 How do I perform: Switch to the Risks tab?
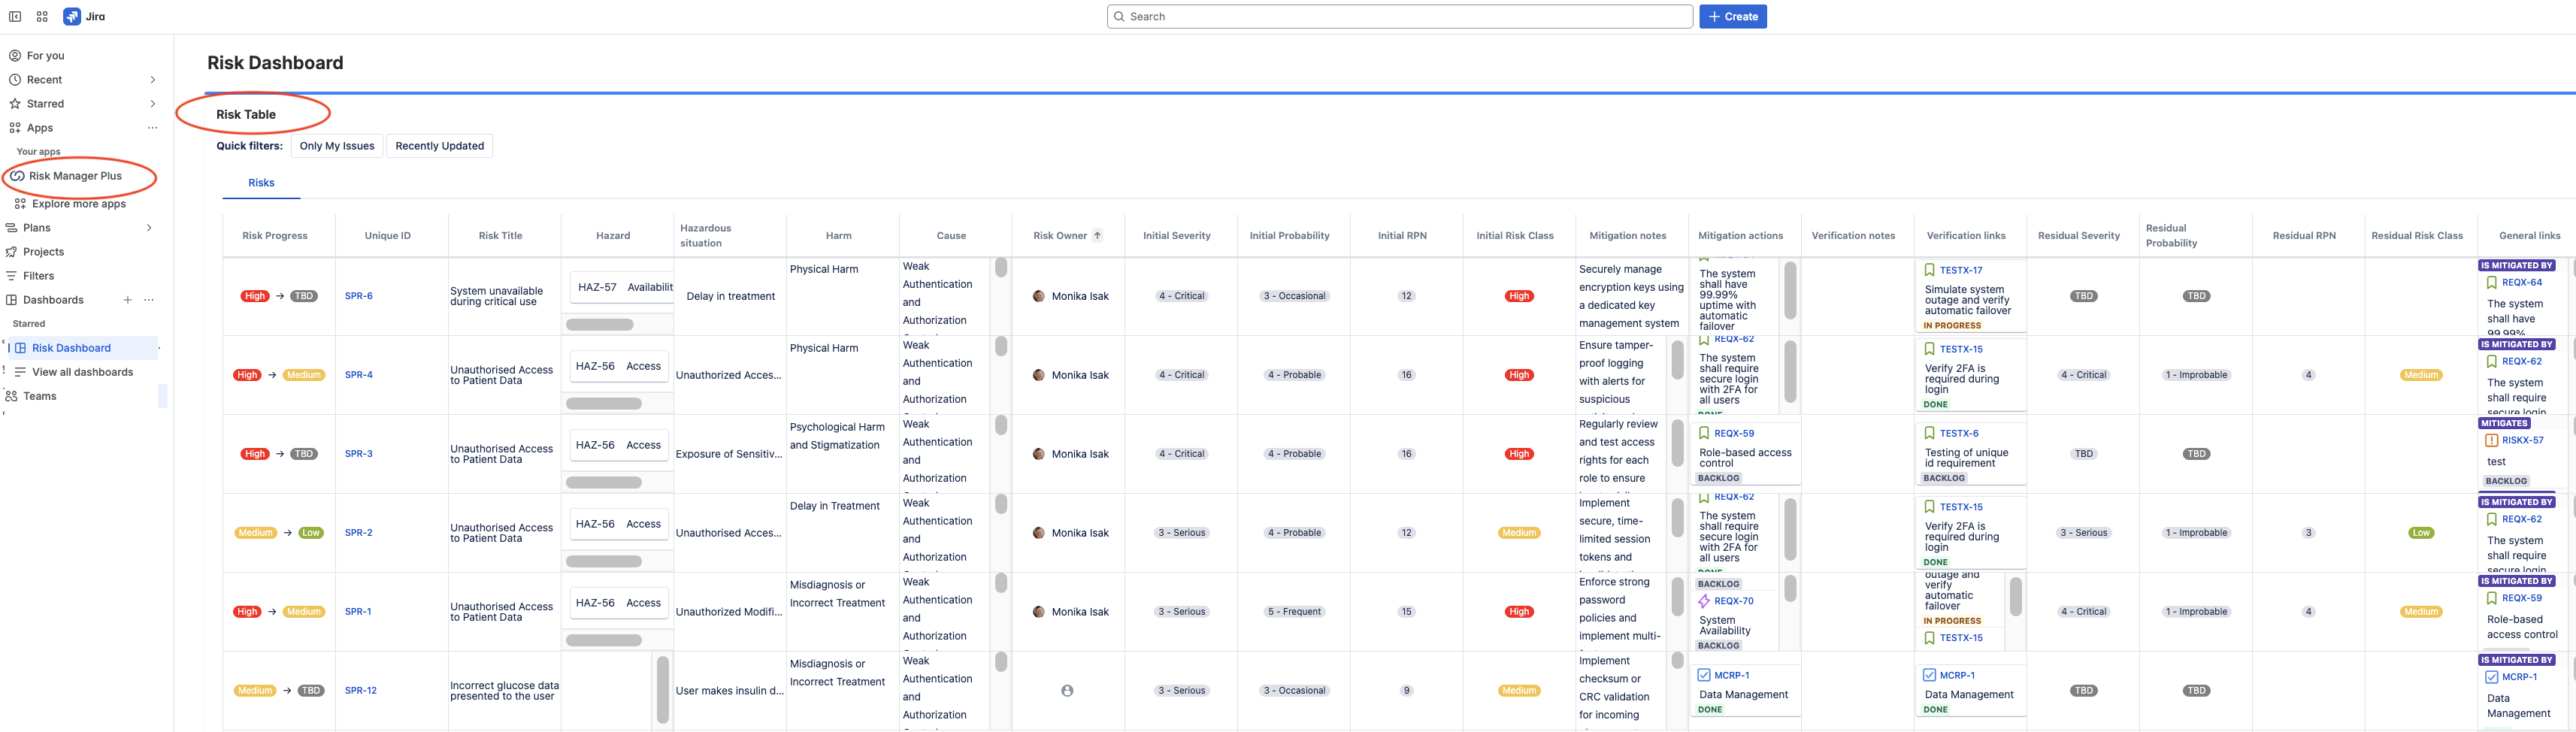pos(261,183)
